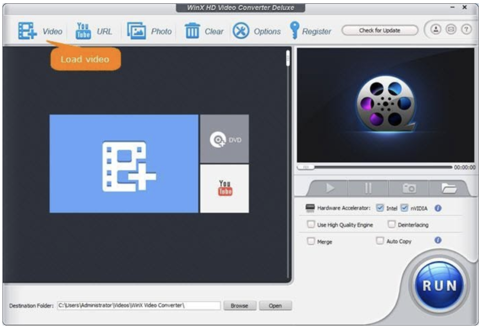482x328 pixels.
Task: Click Hardware Accelerator info icon
Action: pyautogui.click(x=438, y=208)
